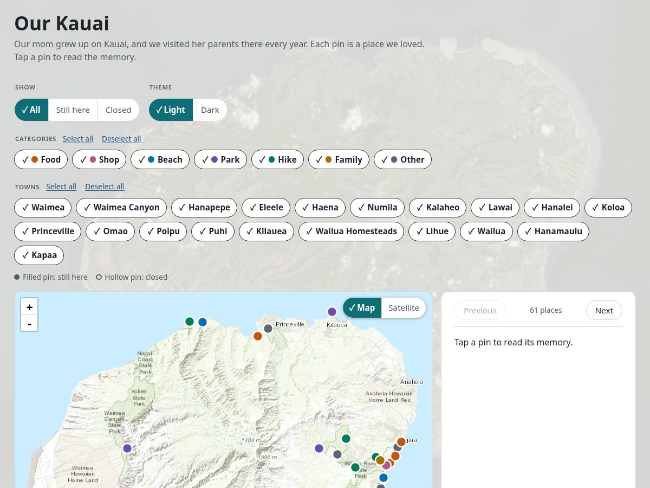Switch map to Satellite view

[404, 307]
